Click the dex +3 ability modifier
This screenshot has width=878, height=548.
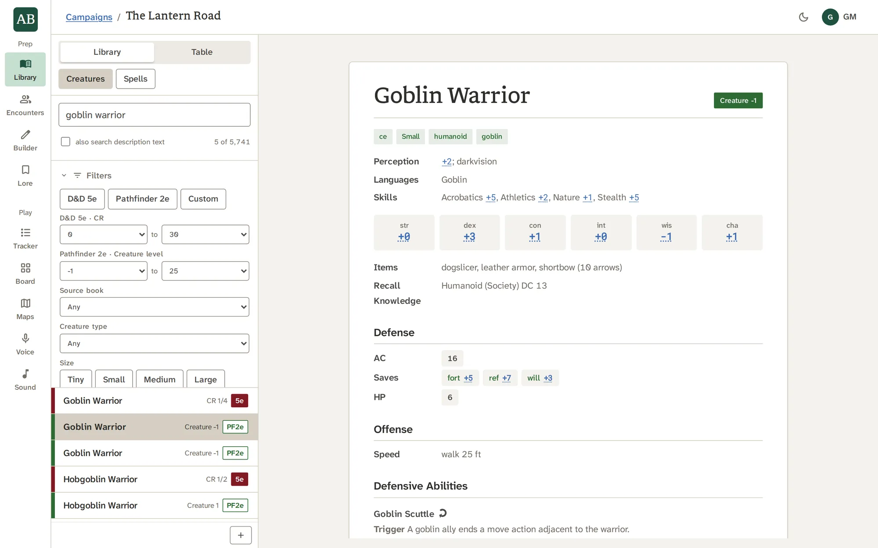(469, 237)
